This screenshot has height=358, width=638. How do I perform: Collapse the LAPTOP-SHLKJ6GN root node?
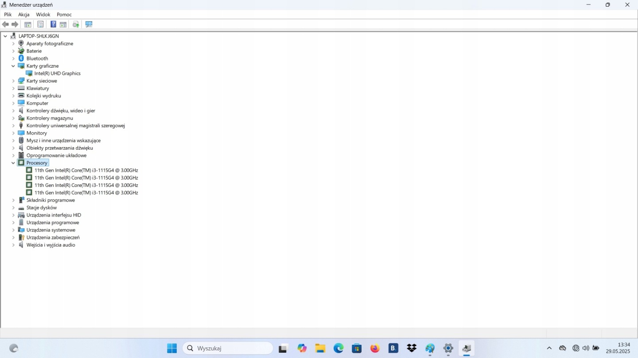click(x=5, y=36)
